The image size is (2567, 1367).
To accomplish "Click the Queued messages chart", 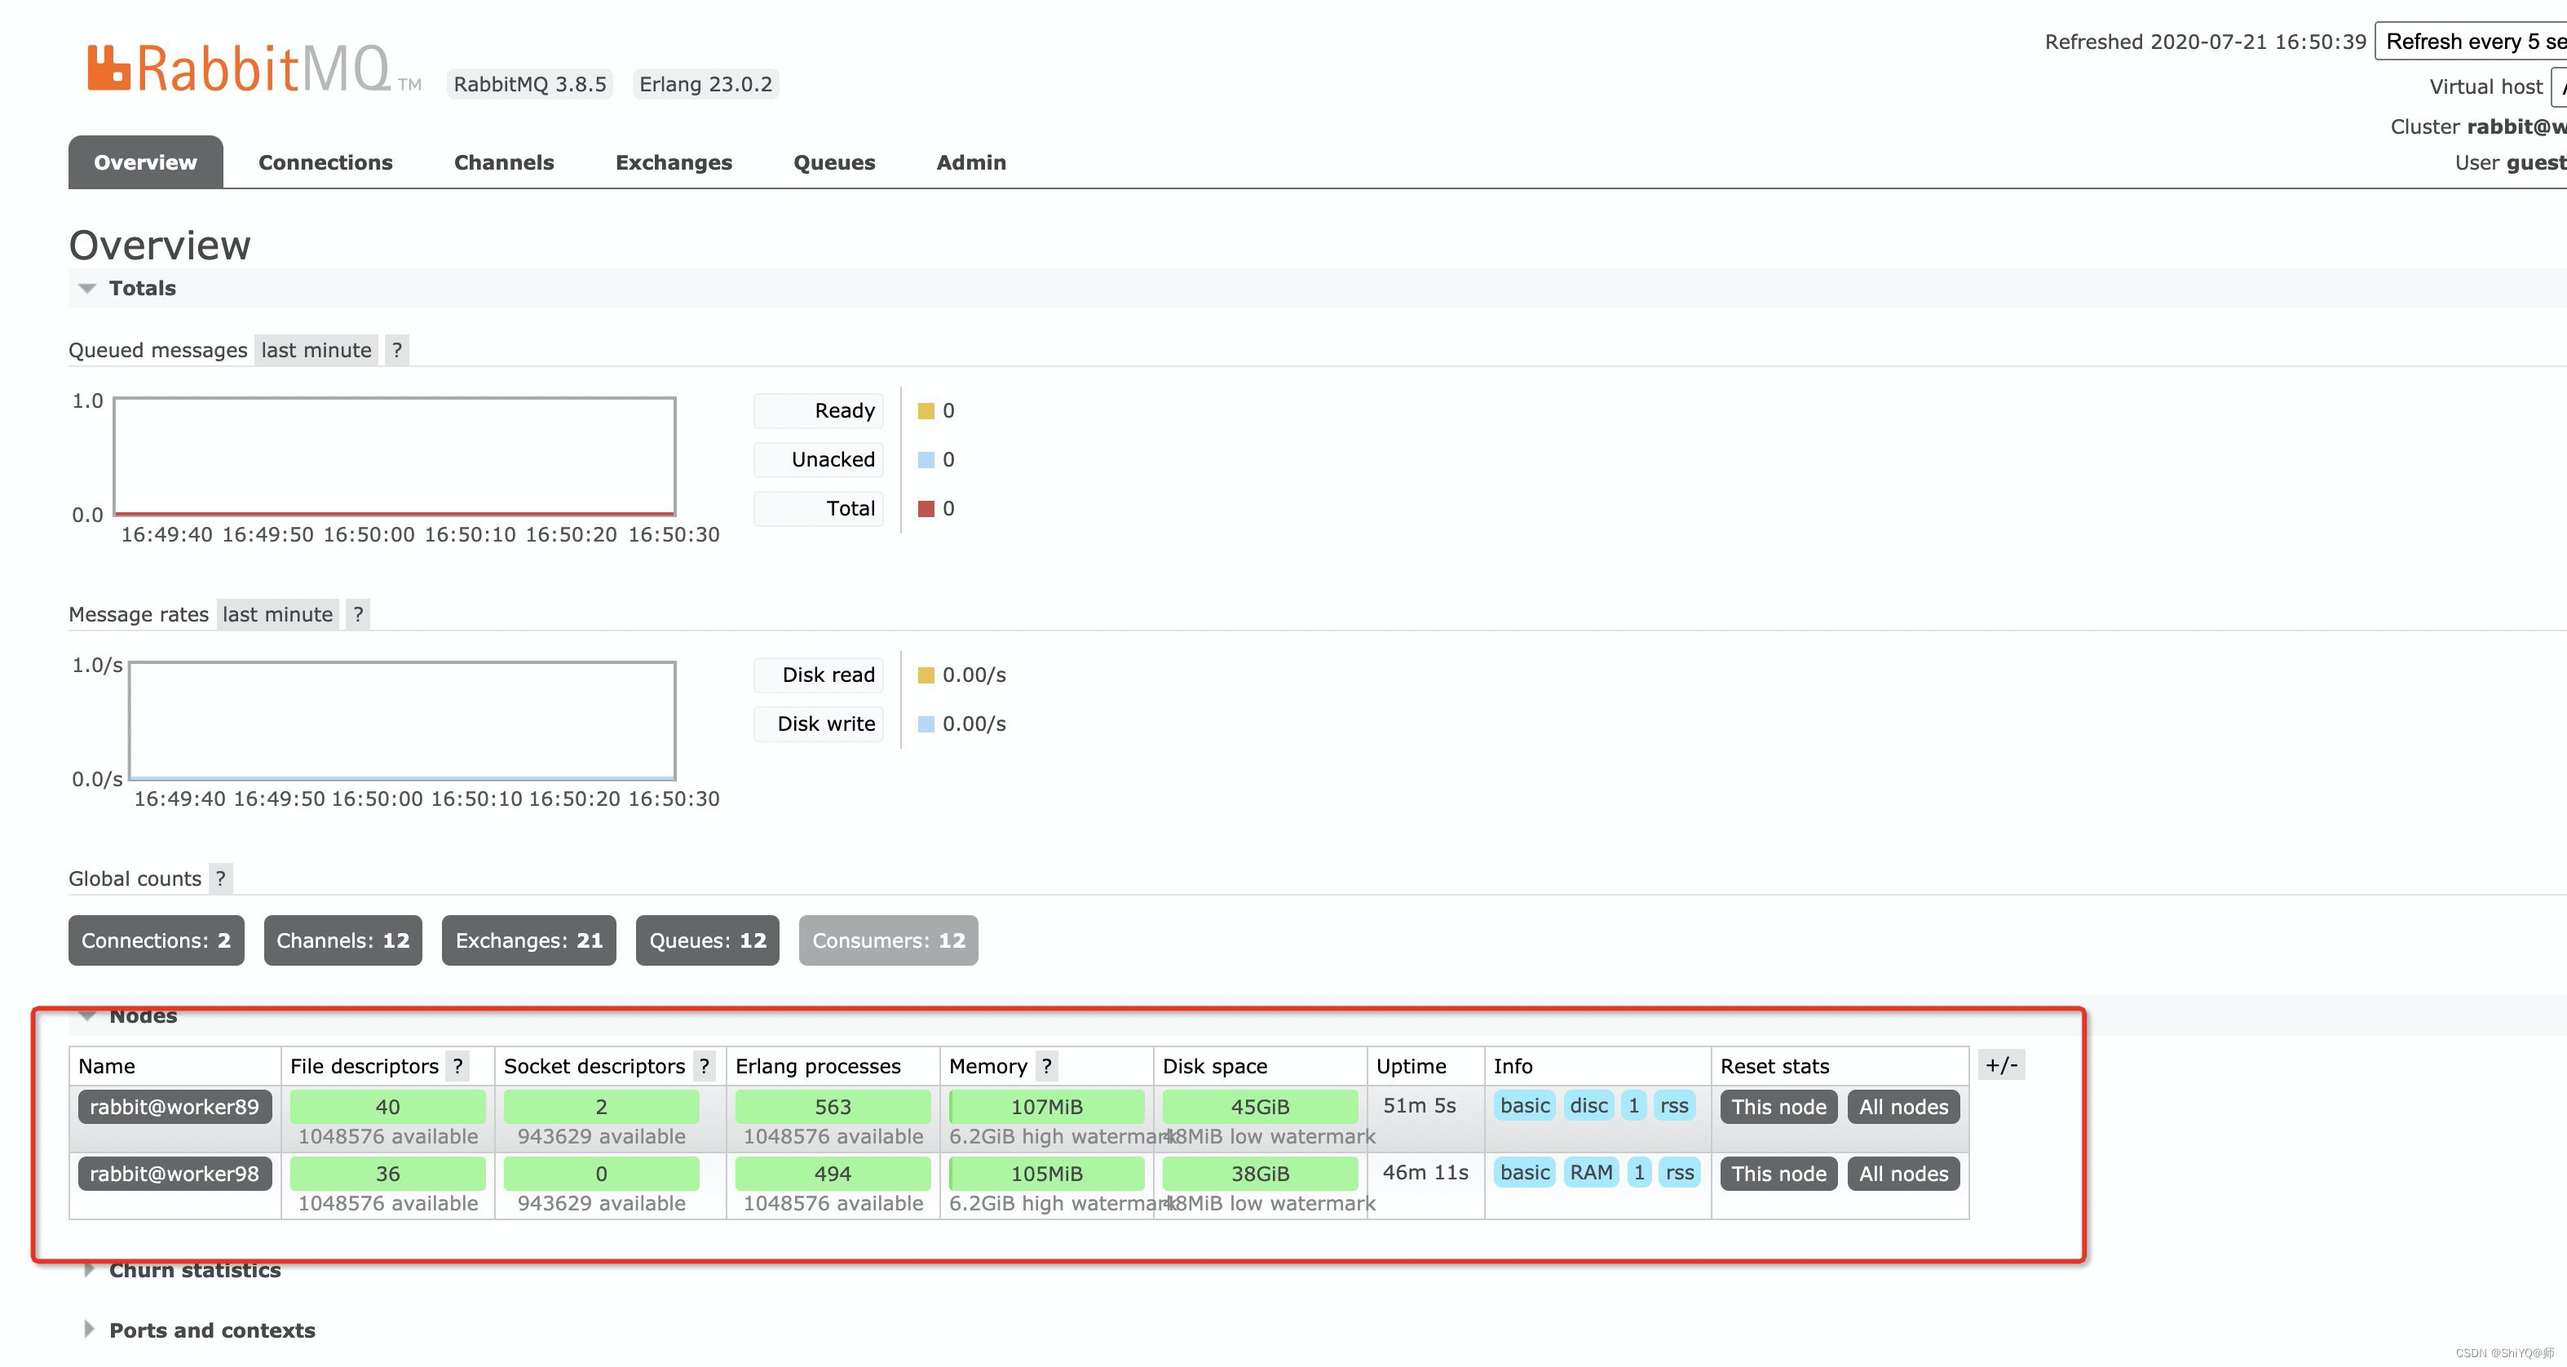I will tap(395, 457).
